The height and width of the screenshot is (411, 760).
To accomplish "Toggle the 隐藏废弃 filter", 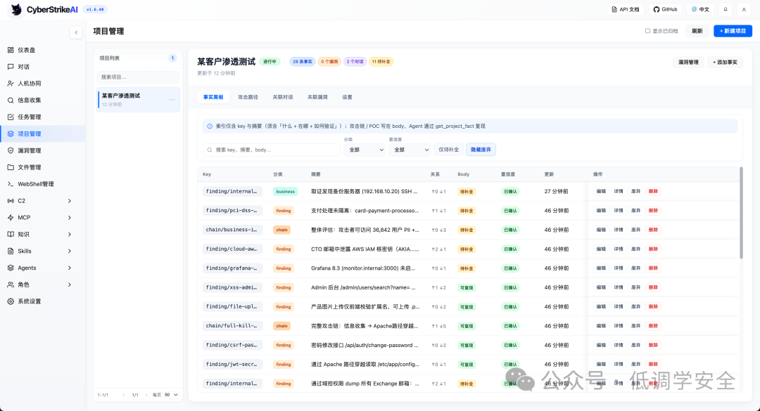I will (x=481, y=150).
